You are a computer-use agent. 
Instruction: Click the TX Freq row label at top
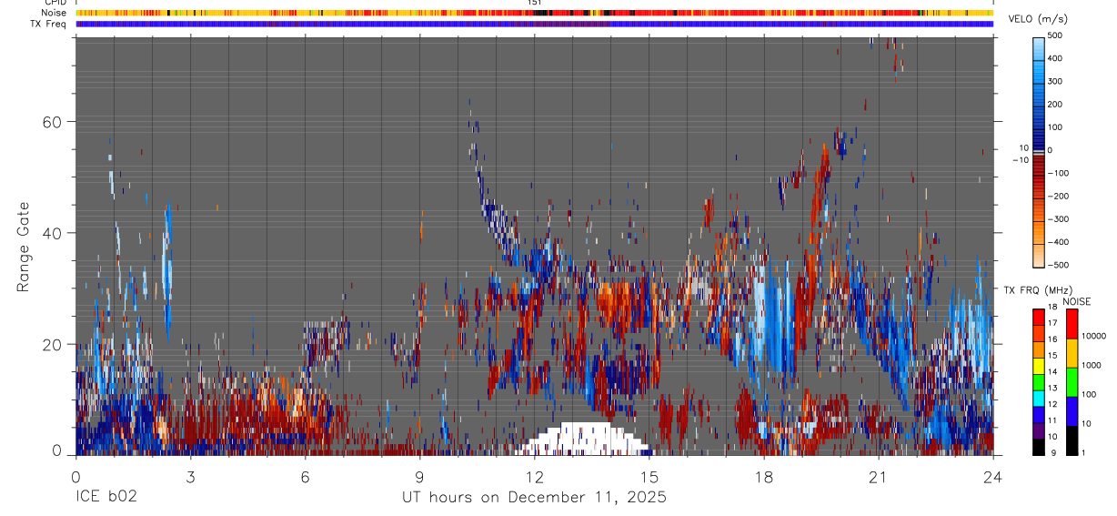pos(48,24)
